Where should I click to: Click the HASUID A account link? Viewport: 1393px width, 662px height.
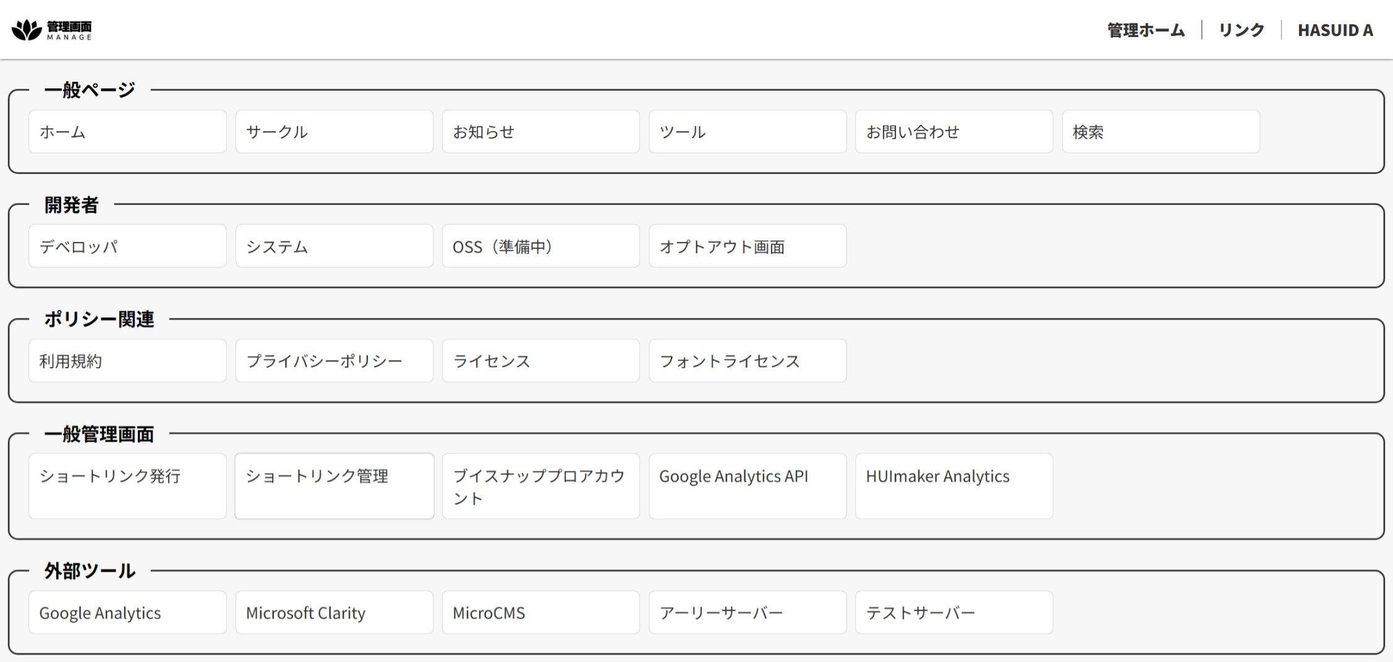tap(1335, 30)
